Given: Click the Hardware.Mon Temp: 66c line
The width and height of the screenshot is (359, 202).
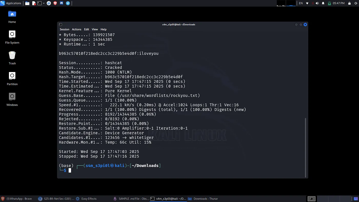Looking at the screenshot, I should (x=105, y=142).
